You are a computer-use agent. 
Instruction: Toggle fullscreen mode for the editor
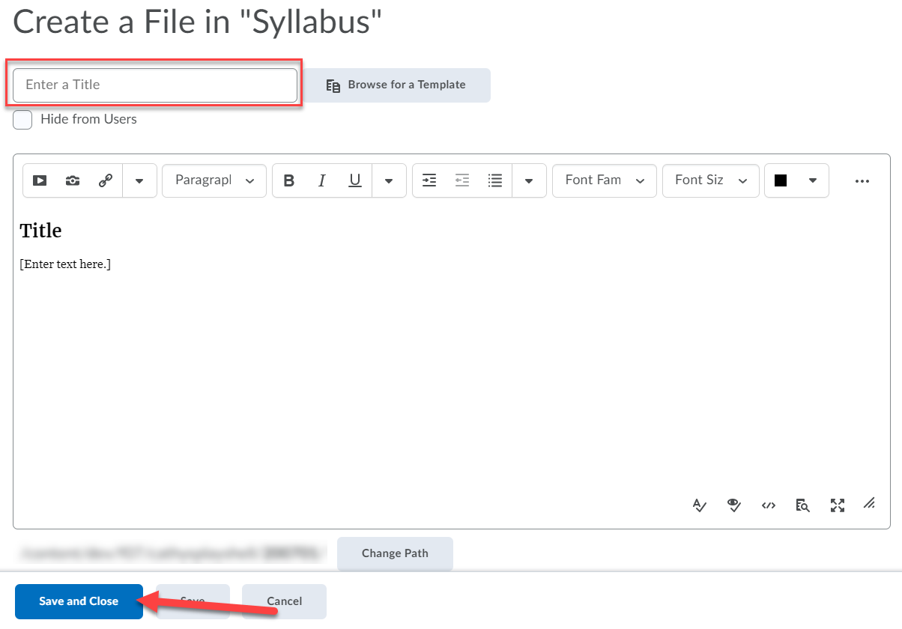click(x=837, y=505)
